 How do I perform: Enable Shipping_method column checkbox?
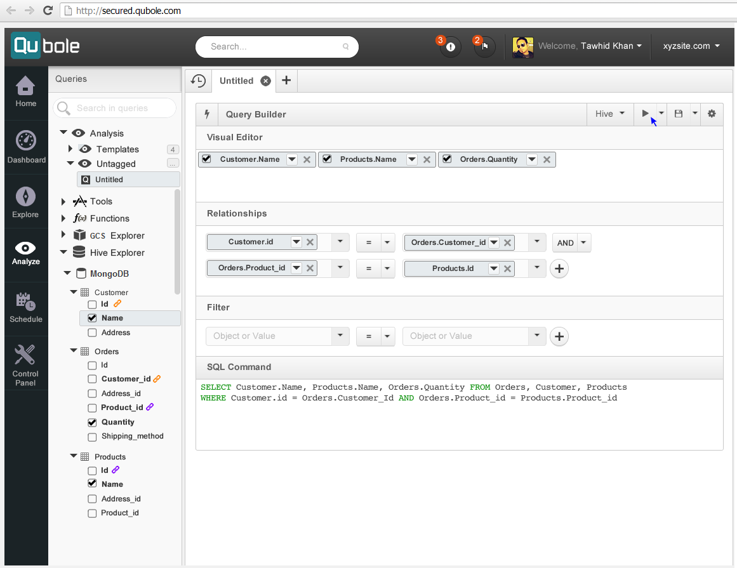(92, 437)
